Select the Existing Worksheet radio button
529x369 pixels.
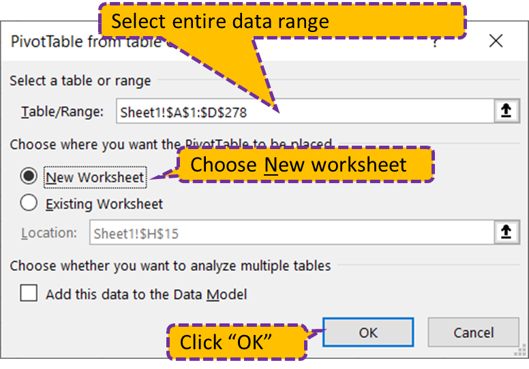click(x=29, y=203)
